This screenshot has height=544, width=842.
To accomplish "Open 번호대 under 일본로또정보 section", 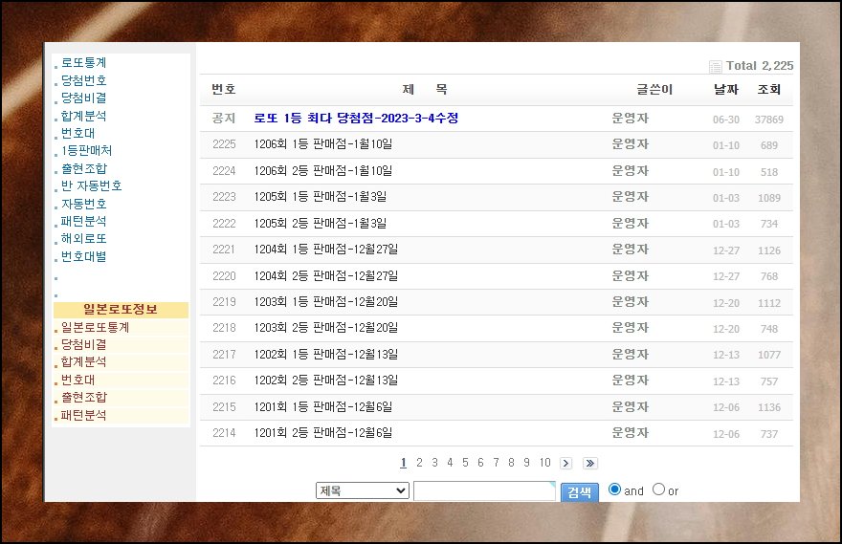I will coord(78,380).
